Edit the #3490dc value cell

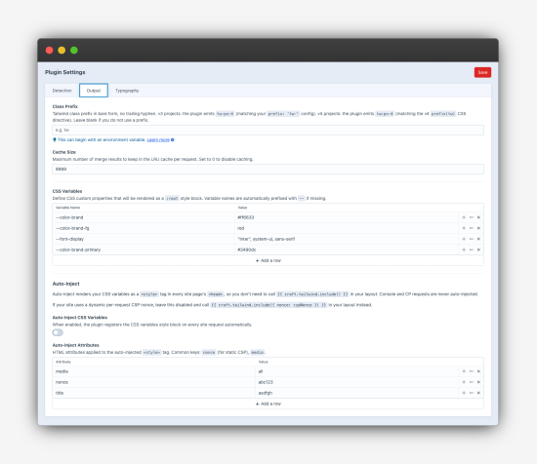click(x=347, y=250)
